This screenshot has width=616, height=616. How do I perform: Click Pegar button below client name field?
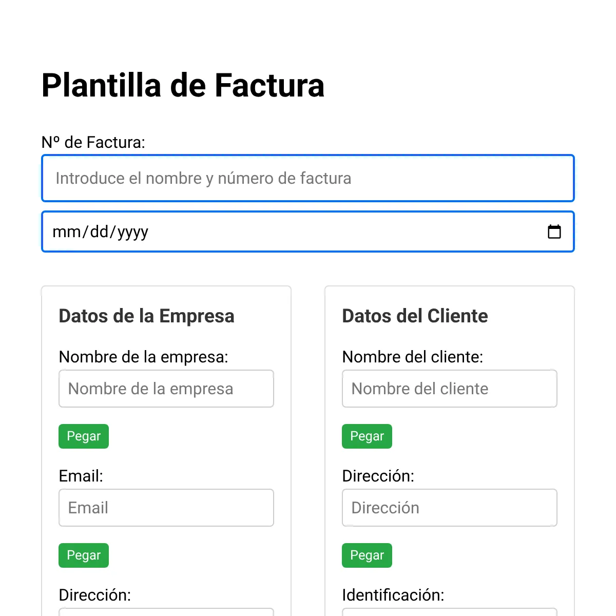(367, 436)
